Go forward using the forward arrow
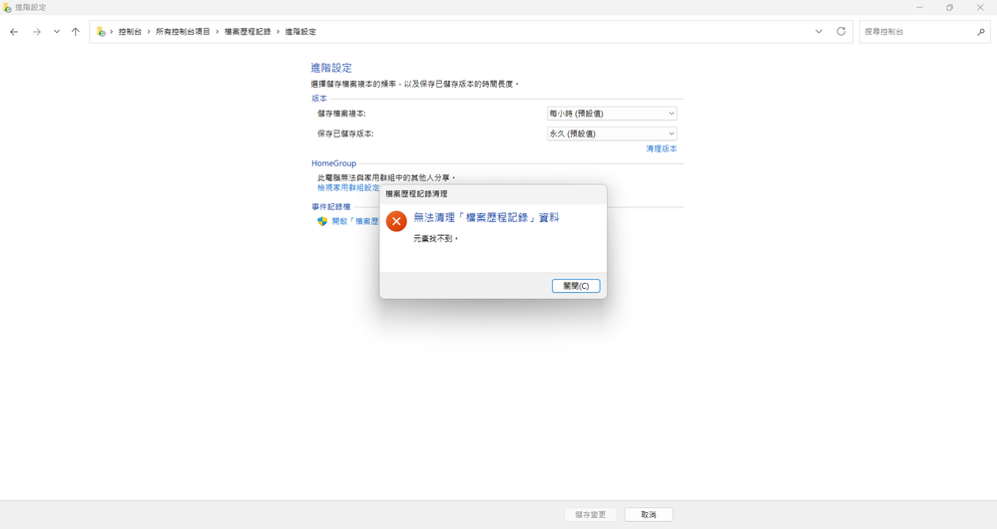 tap(37, 32)
